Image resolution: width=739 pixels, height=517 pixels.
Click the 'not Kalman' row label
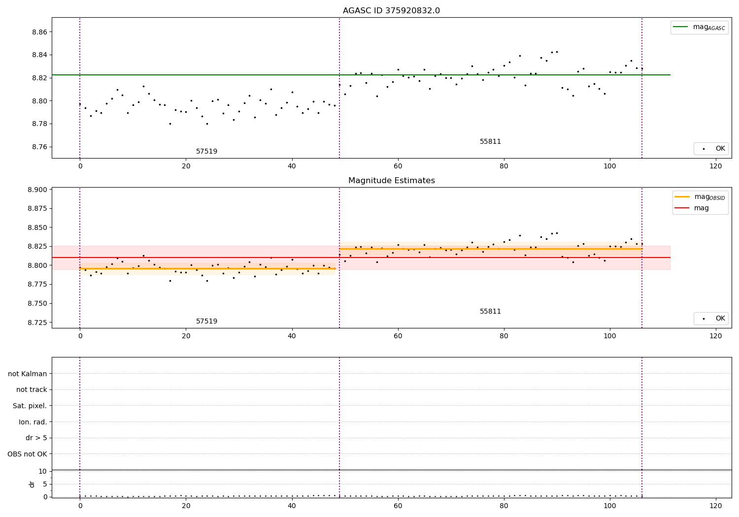[x=28, y=374]
